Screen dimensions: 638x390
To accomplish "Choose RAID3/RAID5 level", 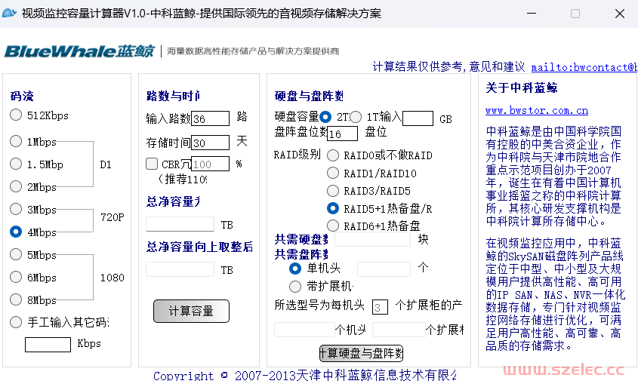I will (x=333, y=190).
